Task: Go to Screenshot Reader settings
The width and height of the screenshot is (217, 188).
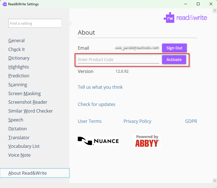Action: [x=28, y=102]
